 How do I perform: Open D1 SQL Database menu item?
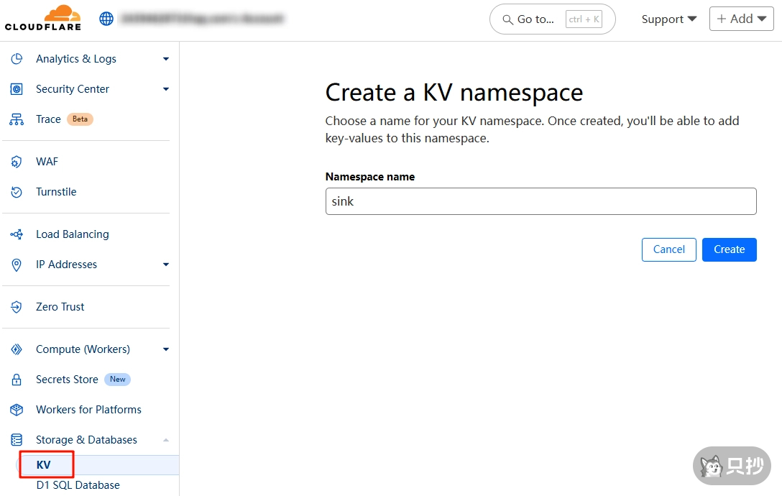(x=78, y=485)
